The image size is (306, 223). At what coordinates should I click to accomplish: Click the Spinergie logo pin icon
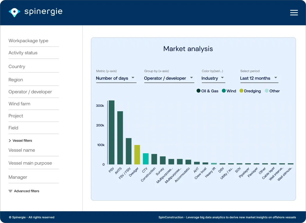(14, 12)
